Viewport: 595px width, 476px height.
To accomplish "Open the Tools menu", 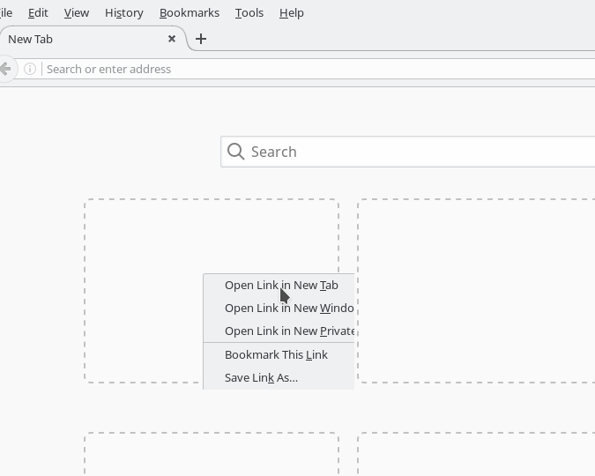I will [x=249, y=12].
